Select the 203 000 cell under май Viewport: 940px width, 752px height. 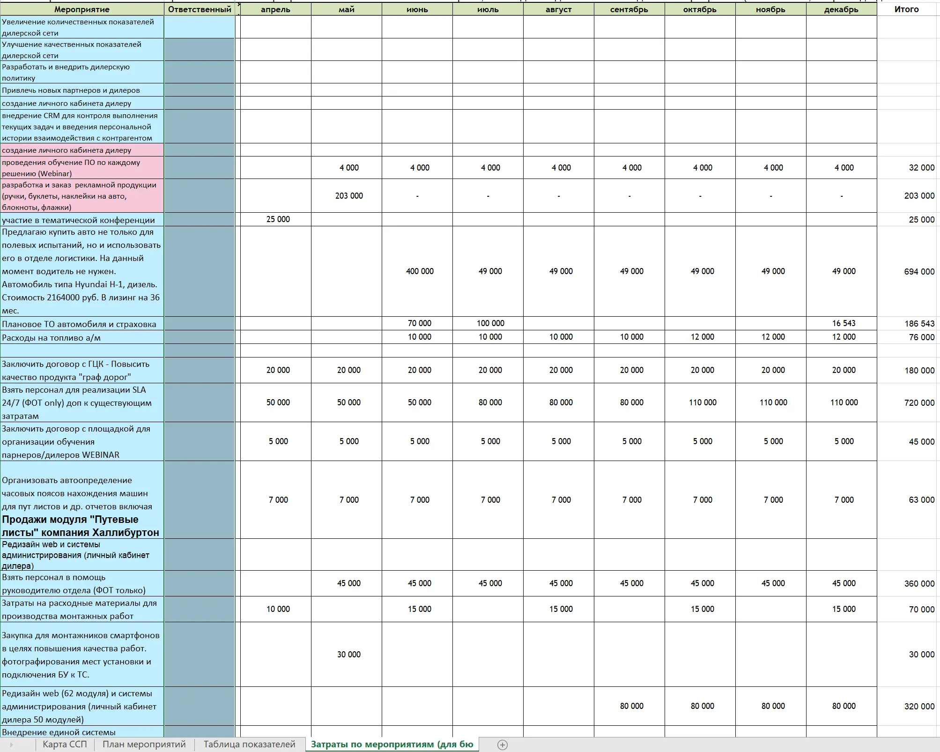tap(349, 196)
